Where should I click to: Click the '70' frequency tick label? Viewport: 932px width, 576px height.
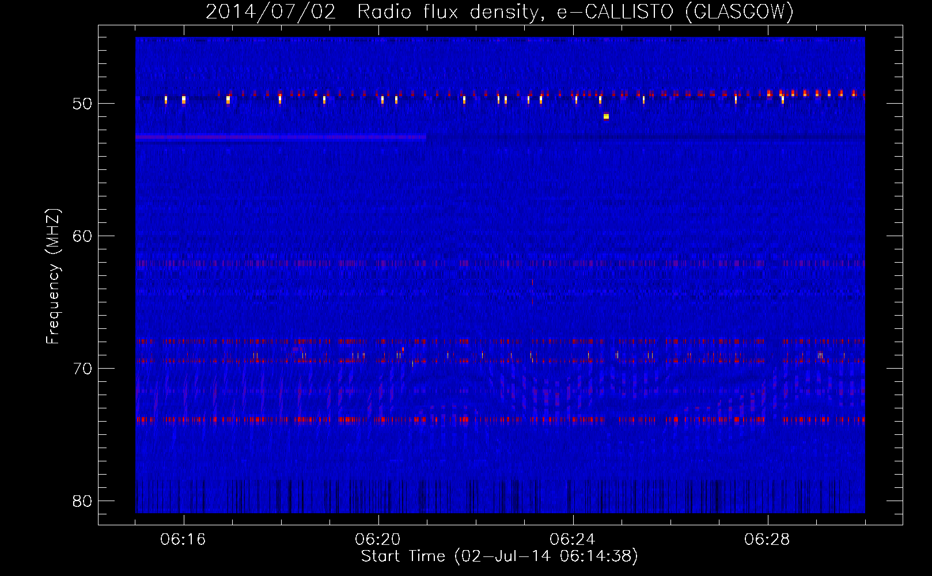click(x=82, y=369)
